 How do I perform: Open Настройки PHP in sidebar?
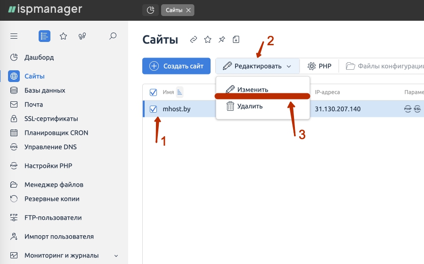(48, 166)
